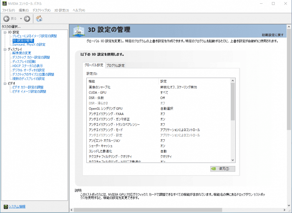Click すべて value for CUDA - GPU
This screenshot has width=292, height=213.
[x=164, y=92]
